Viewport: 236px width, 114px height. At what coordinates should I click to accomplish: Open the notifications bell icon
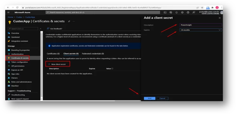(177, 12)
